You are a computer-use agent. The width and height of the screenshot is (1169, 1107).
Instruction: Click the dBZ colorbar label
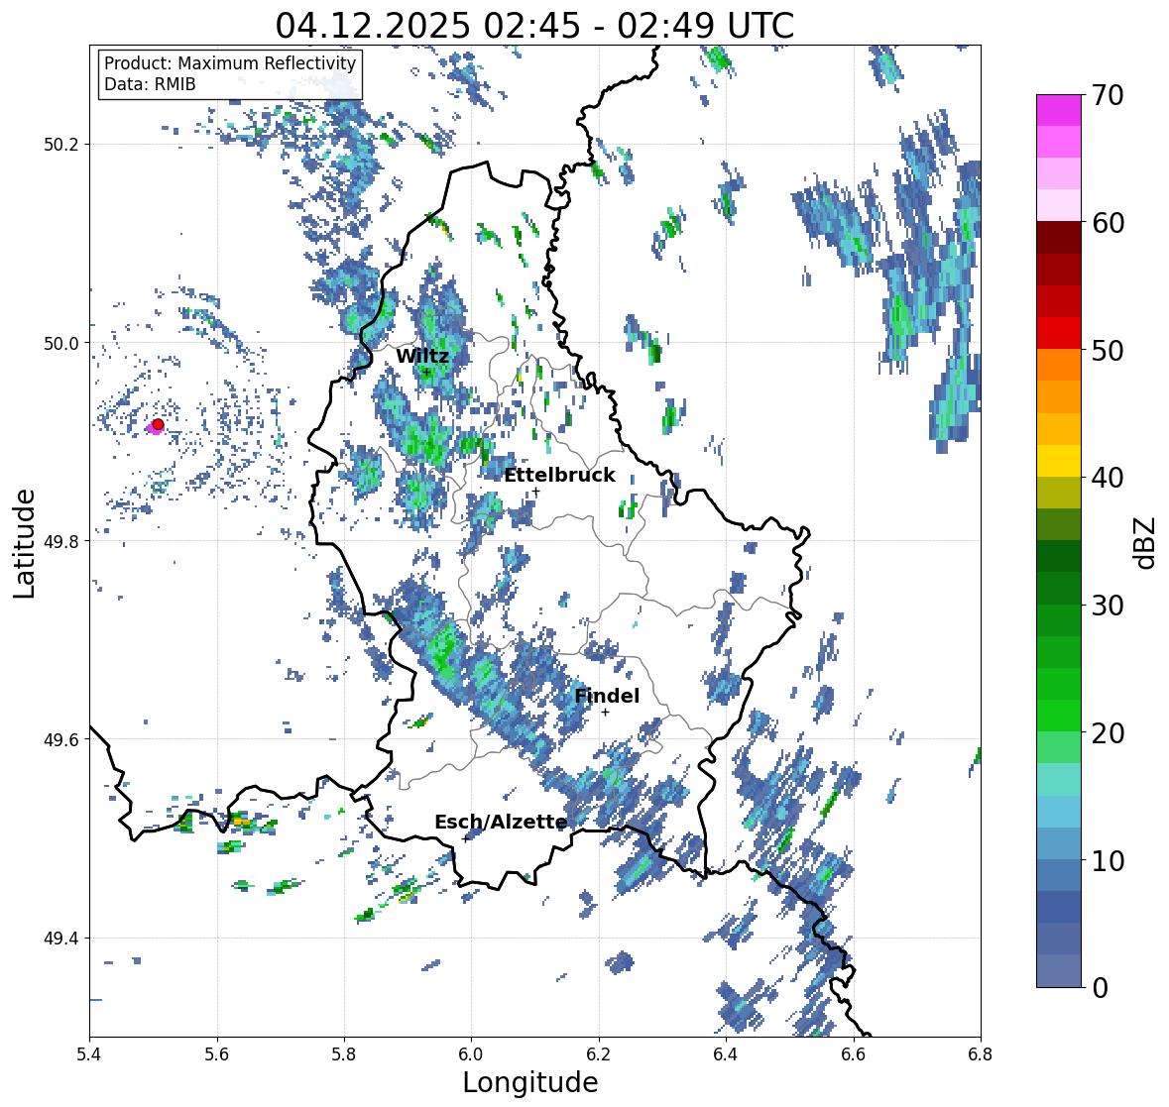point(1146,543)
